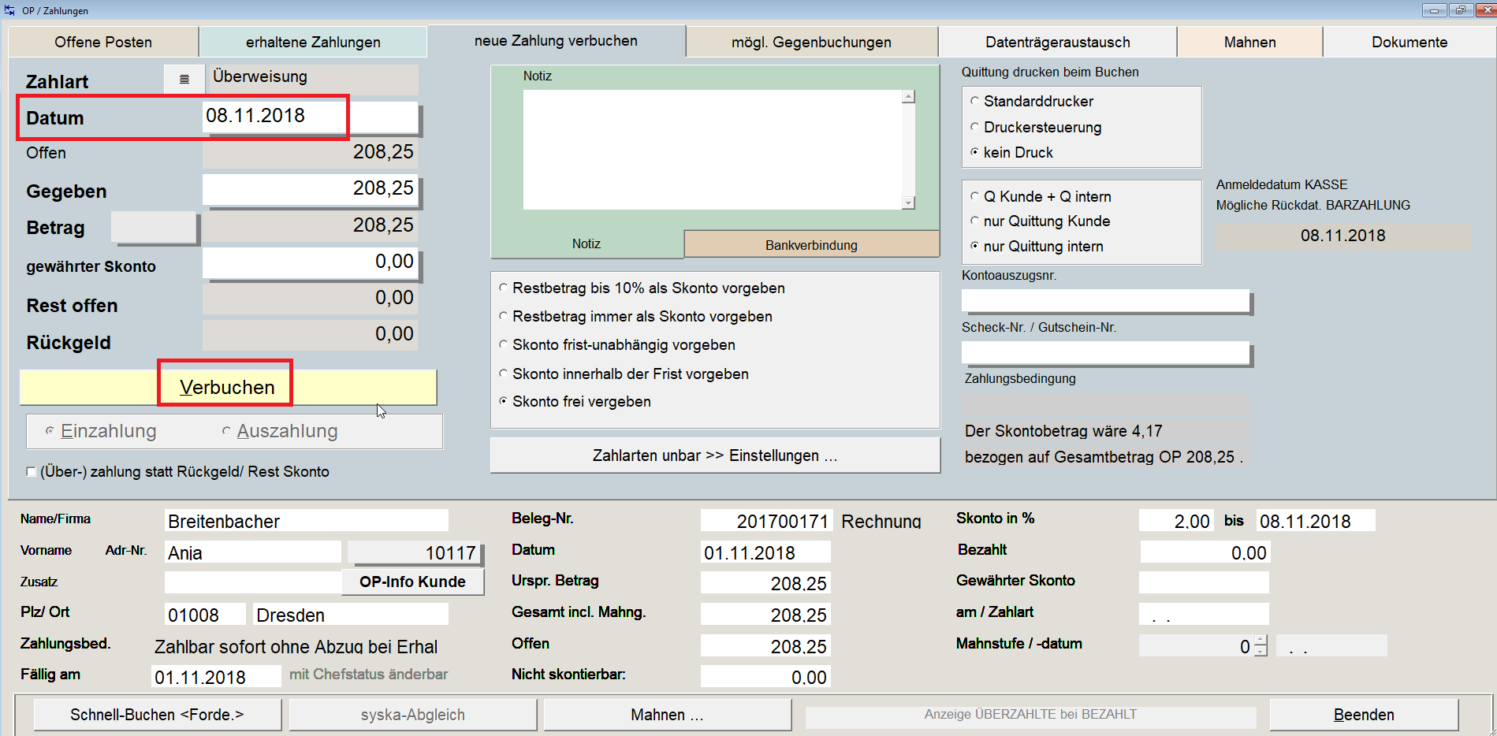
Task: Click the Gegeben amount field
Action: (310, 188)
